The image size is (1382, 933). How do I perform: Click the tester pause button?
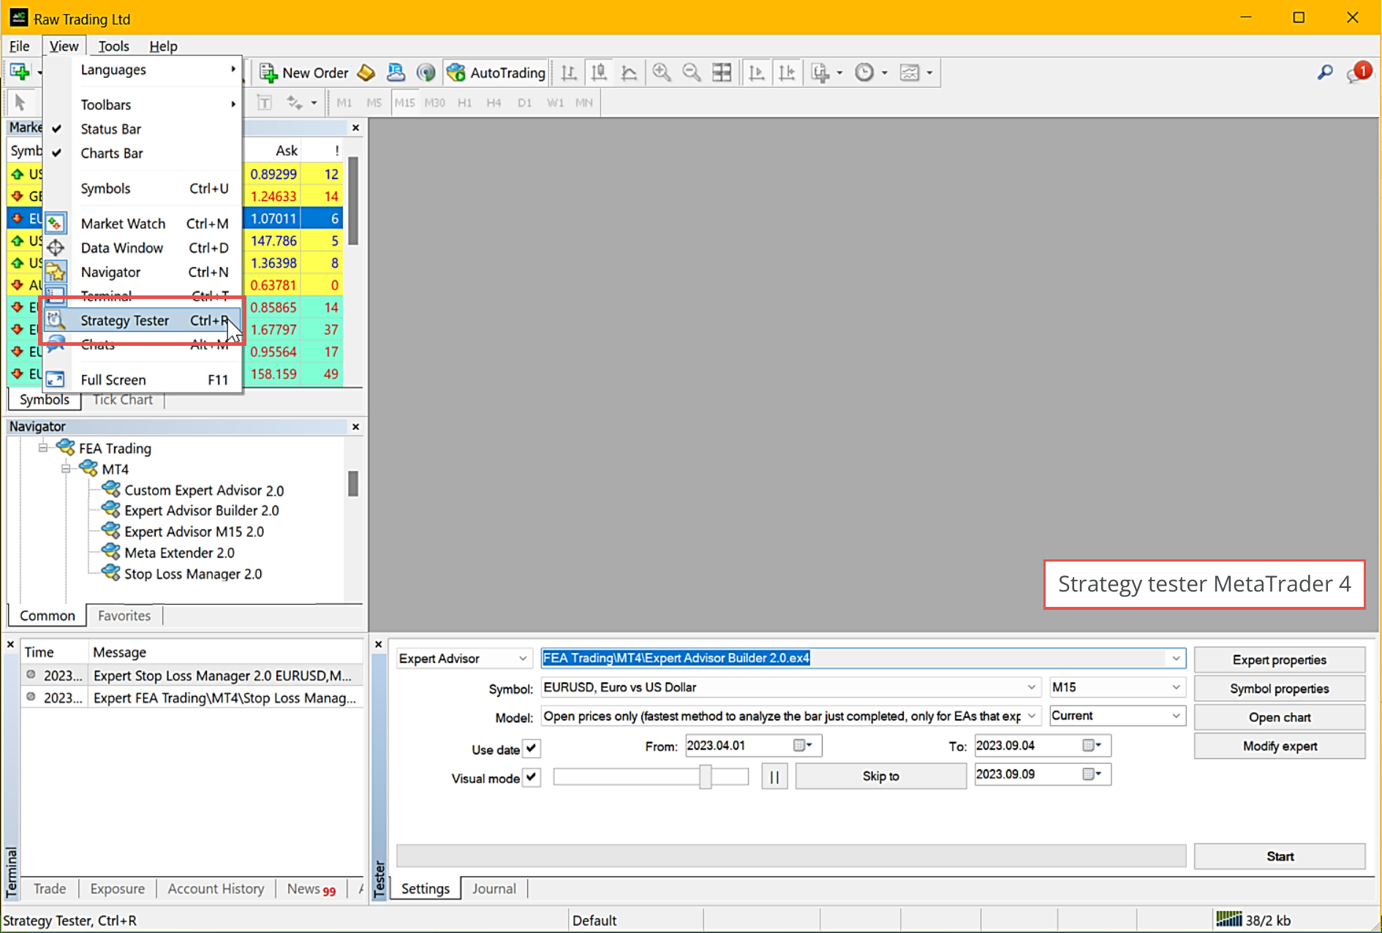[774, 777]
